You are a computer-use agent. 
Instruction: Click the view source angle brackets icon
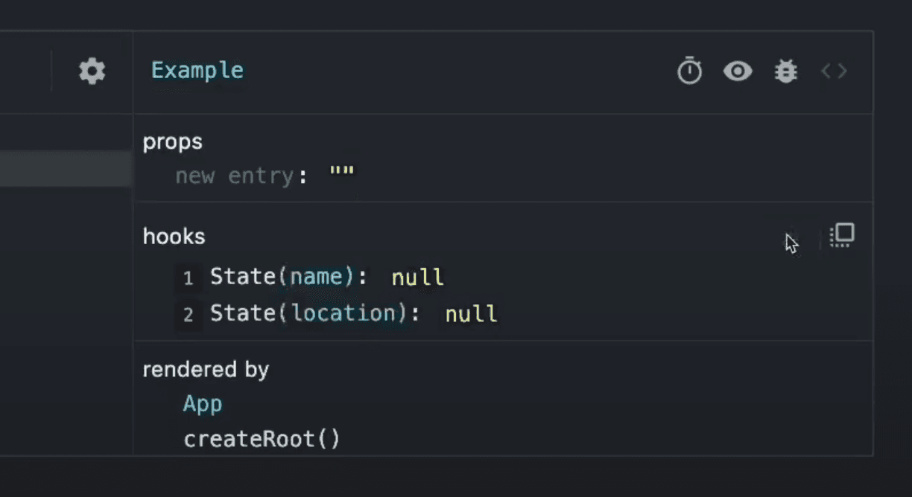point(834,71)
